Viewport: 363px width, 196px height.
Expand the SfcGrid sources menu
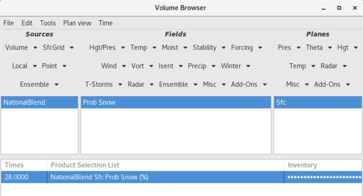[x=58, y=48]
